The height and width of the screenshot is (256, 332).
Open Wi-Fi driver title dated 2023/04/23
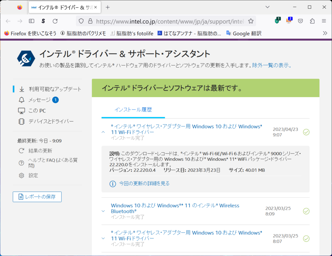(186, 129)
